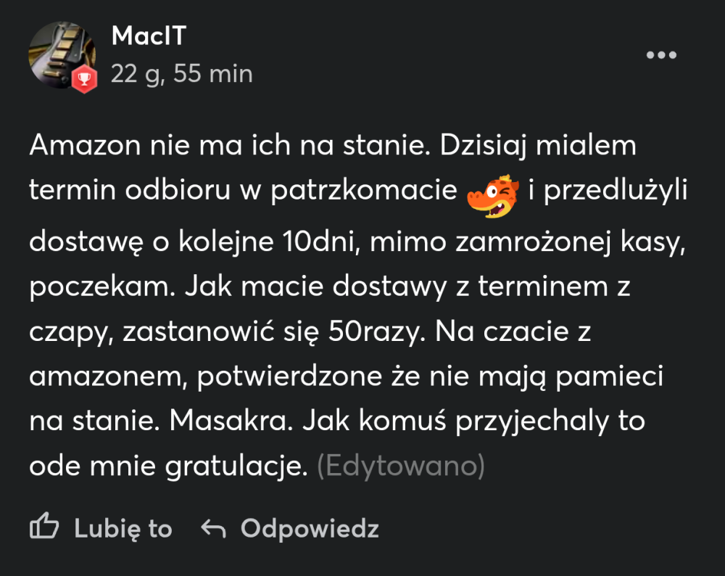Click the 22 g, 55 min timestamp link
The image size is (725, 576).
point(181,73)
